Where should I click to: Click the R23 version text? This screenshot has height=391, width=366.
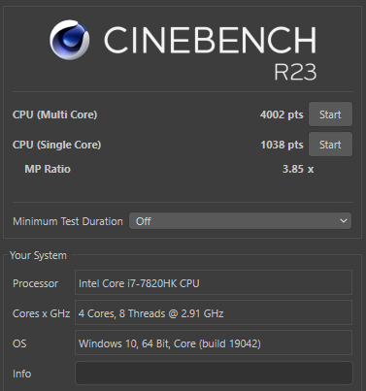295,72
